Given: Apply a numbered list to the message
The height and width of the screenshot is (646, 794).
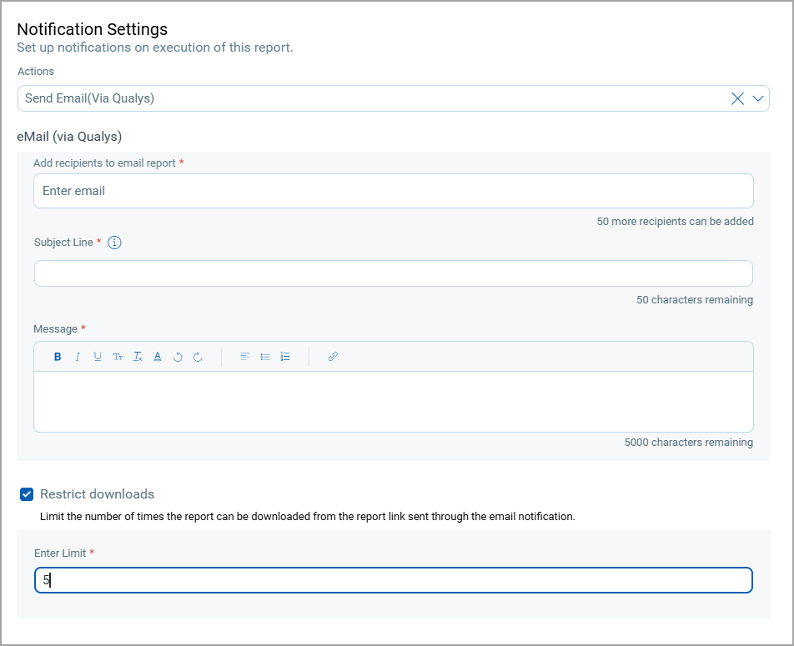Looking at the screenshot, I should click(284, 356).
